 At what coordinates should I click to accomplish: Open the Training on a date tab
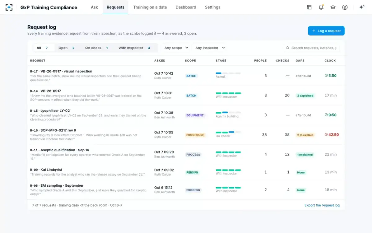(x=150, y=7)
